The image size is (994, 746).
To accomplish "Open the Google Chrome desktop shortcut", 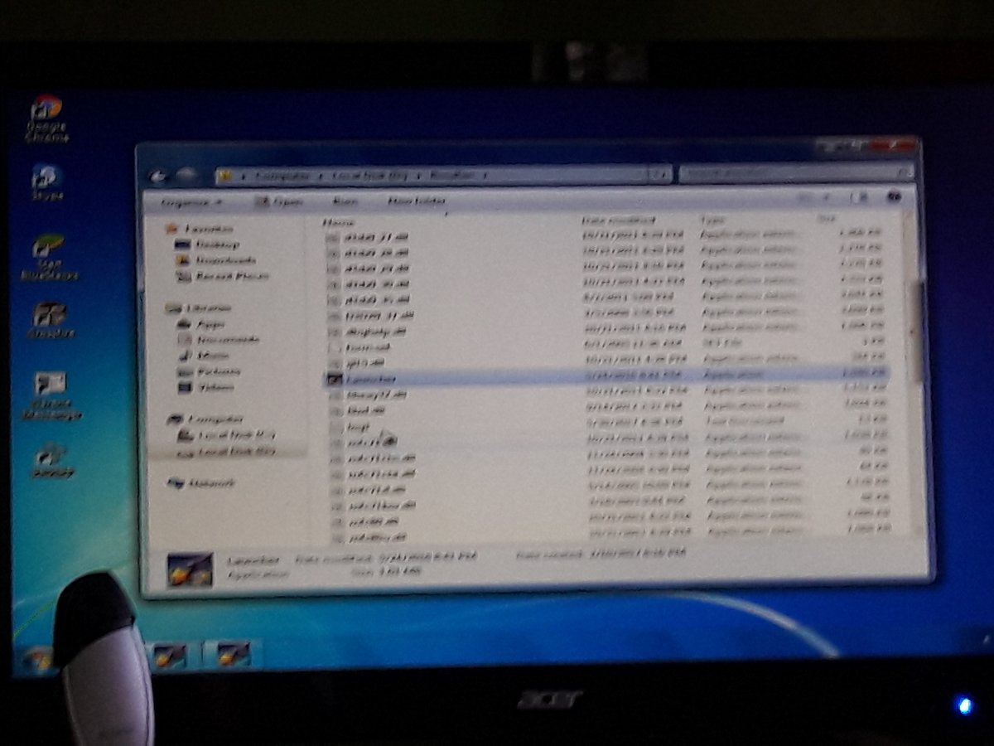I will coord(46,119).
